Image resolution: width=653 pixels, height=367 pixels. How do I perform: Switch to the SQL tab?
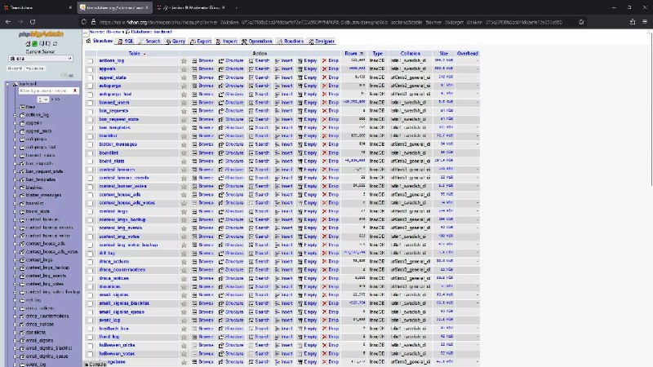[127, 41]
